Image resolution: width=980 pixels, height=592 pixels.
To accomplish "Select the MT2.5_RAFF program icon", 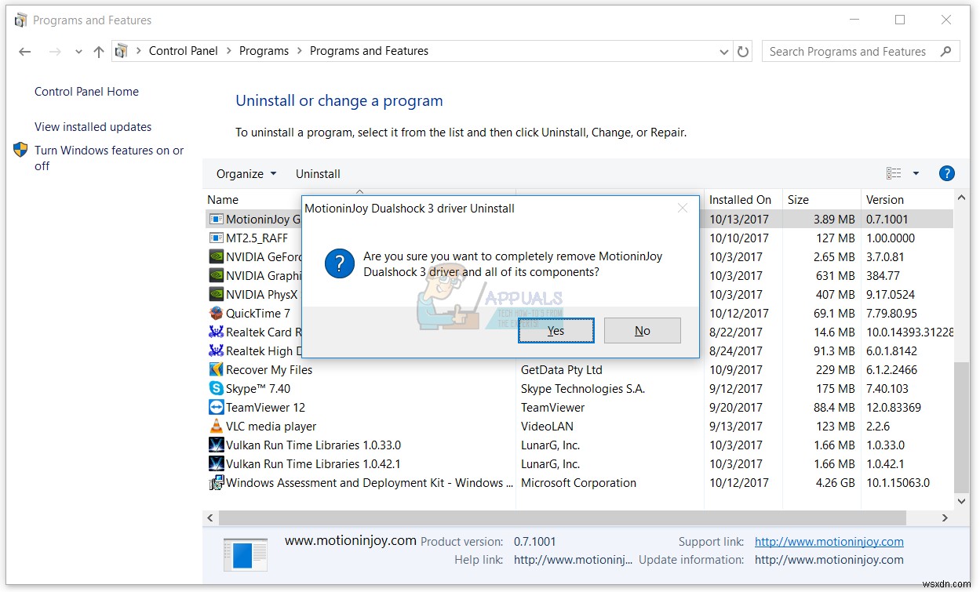I will 217,238.
